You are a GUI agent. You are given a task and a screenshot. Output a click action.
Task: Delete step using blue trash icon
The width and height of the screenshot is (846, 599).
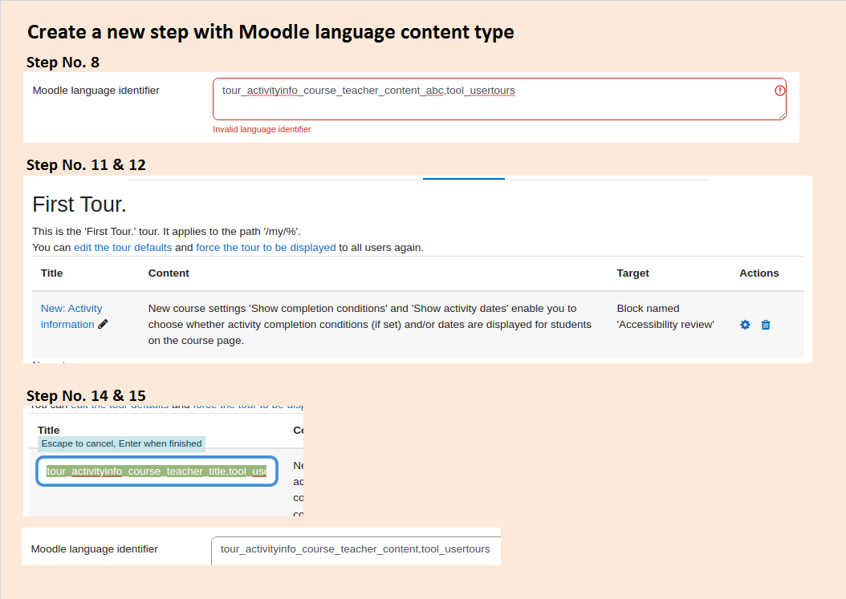(x=766, y=325)
